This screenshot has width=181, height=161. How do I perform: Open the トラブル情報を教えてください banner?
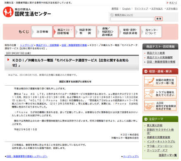(x=160, y=94)
